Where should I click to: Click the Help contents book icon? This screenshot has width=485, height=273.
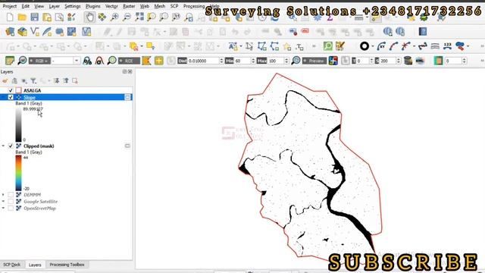(423, 32)
